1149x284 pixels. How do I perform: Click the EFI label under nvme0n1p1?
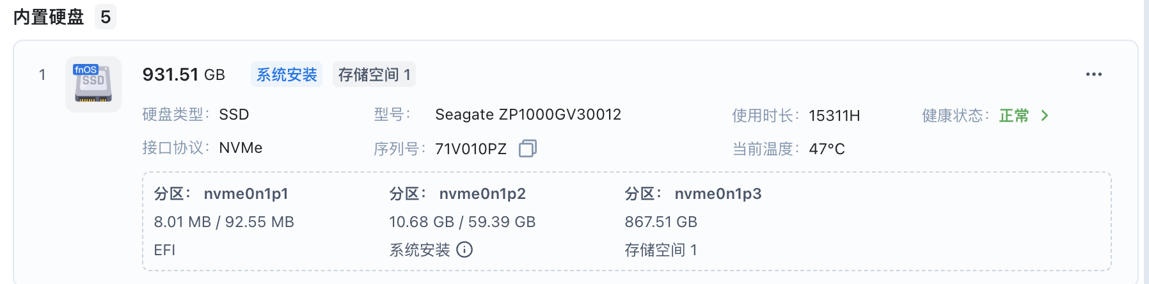pyautogui.click(x=164, y=250)
